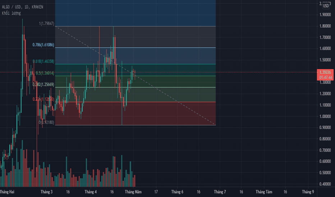The height and width of the screenshot is (197, 335).
Task: Click the Tháng 3 time axis label
Action: [47, 192]
